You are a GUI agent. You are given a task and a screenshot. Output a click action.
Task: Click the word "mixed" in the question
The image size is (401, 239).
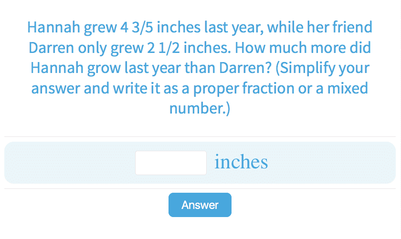click(x=349, y=88)
